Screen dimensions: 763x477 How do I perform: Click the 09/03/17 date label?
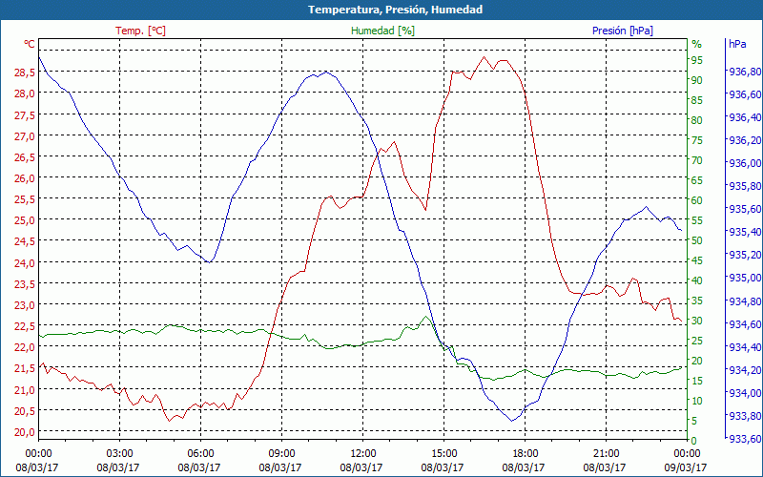click(x=685, y=467)
